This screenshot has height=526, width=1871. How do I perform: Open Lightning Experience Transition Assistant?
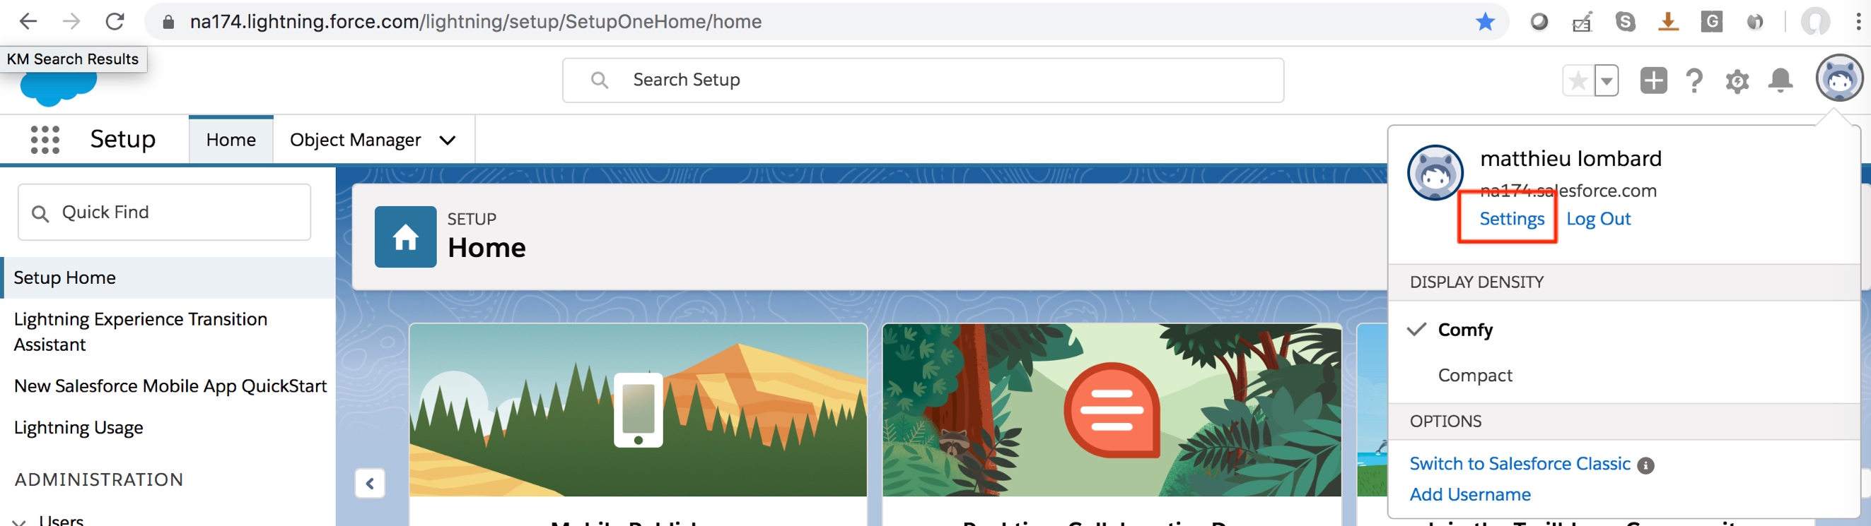pos(140,332)
